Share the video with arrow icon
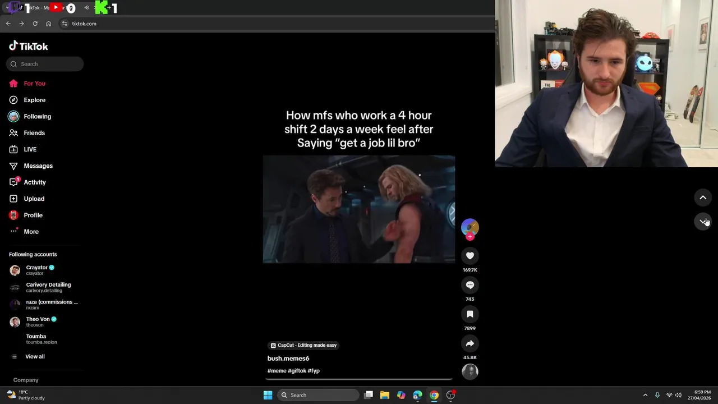 point(470,343)
